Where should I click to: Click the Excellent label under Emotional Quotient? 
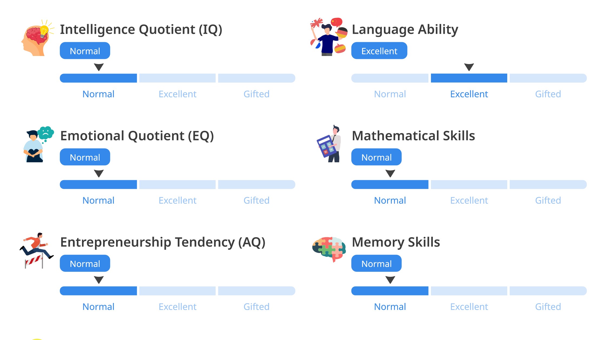point(177,200)
